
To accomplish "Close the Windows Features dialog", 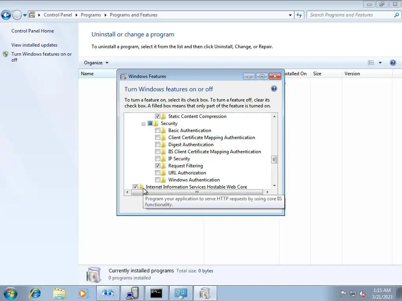I will tap(275, 76).
